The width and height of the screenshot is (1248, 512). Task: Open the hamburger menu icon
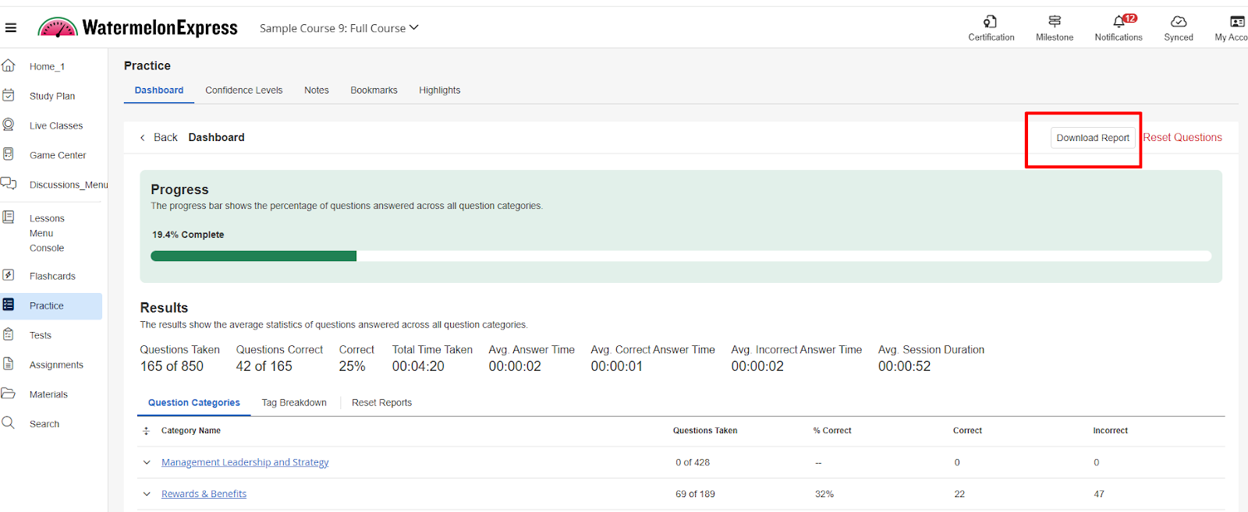click(11, 28)
